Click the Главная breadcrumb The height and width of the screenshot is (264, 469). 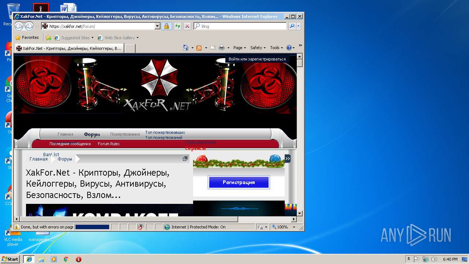[x=38, y=159]
